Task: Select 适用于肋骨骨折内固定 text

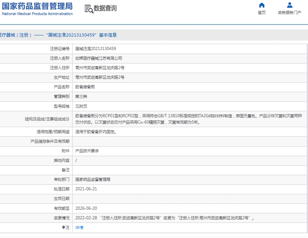Action: pos(96,132)
